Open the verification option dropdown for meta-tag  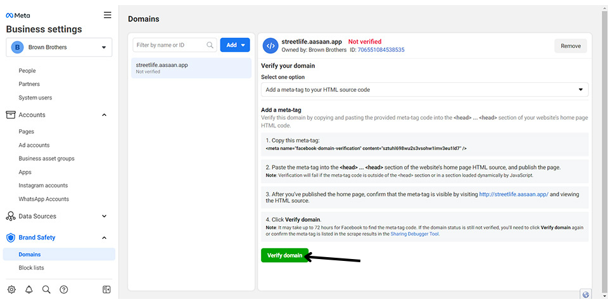[424, 89]
